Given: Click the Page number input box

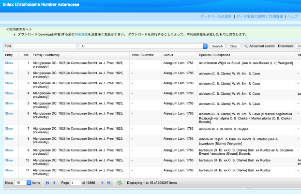Looking at the screenshot, I should 75,183.
